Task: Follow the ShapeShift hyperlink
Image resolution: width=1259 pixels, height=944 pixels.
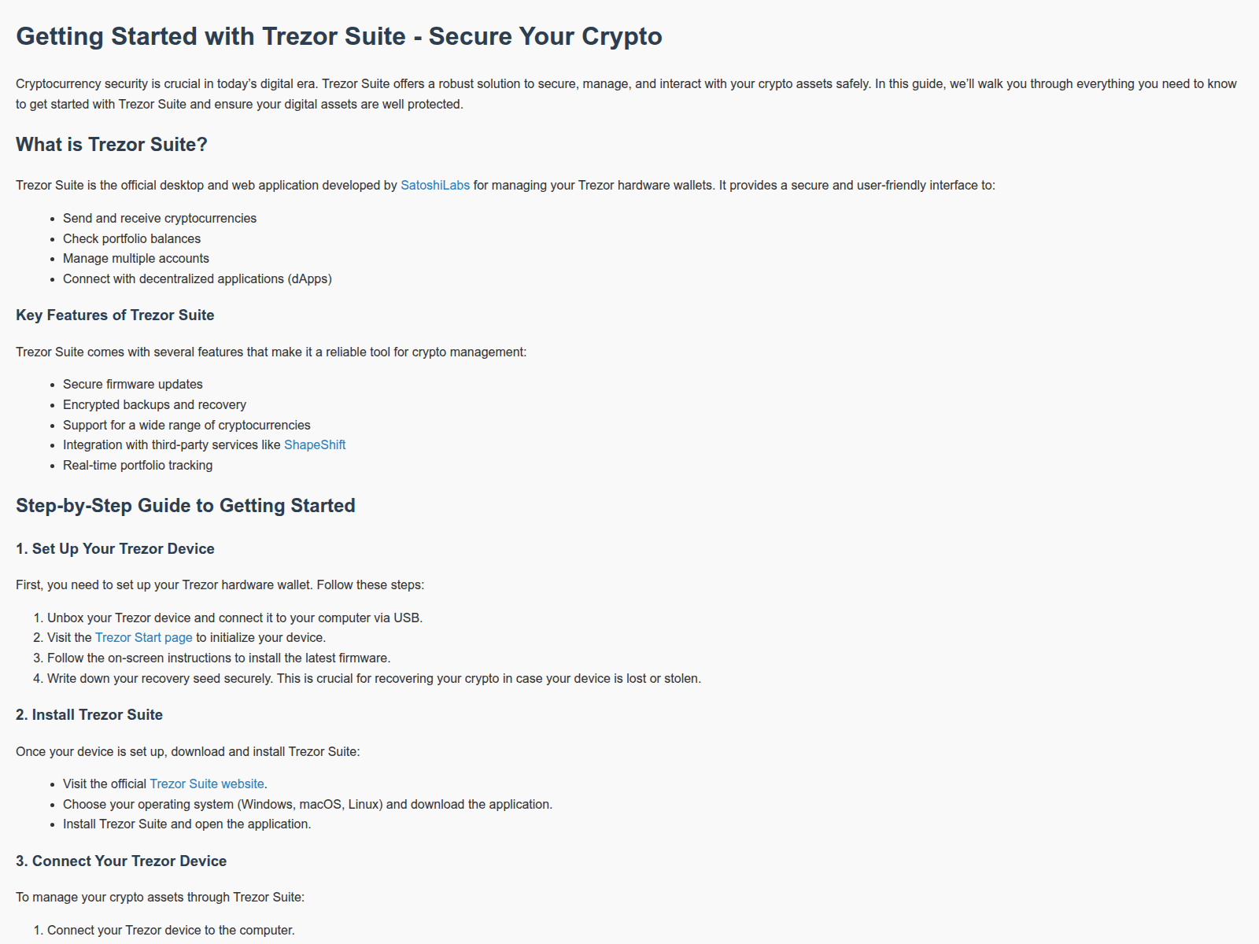Action: coord(314,445)
